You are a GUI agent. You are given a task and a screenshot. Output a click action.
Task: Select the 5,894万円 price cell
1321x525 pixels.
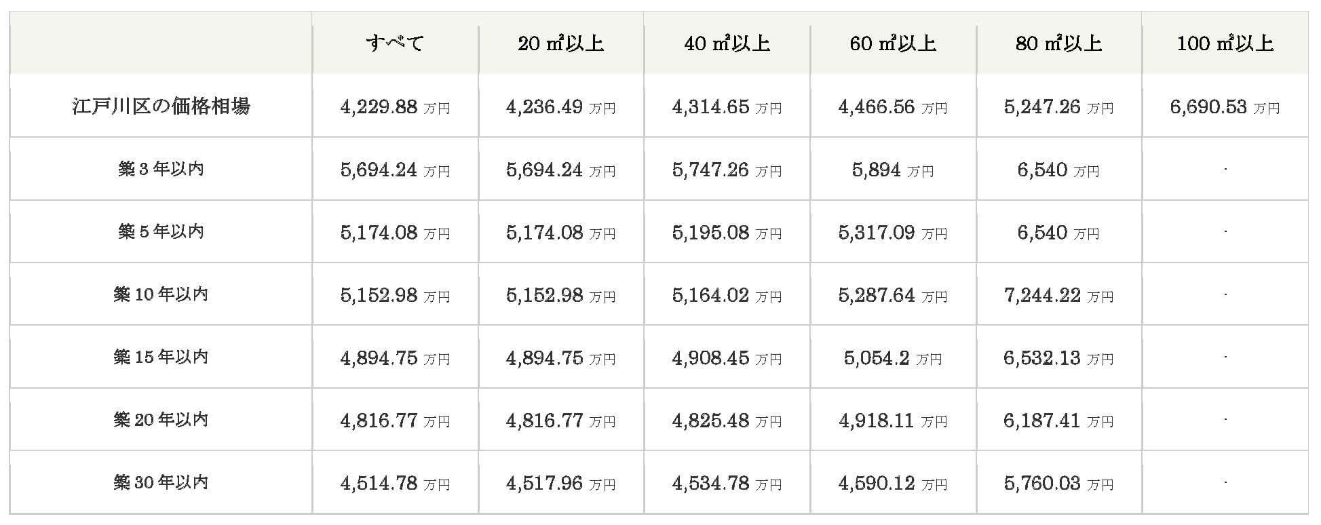(893, 170)
